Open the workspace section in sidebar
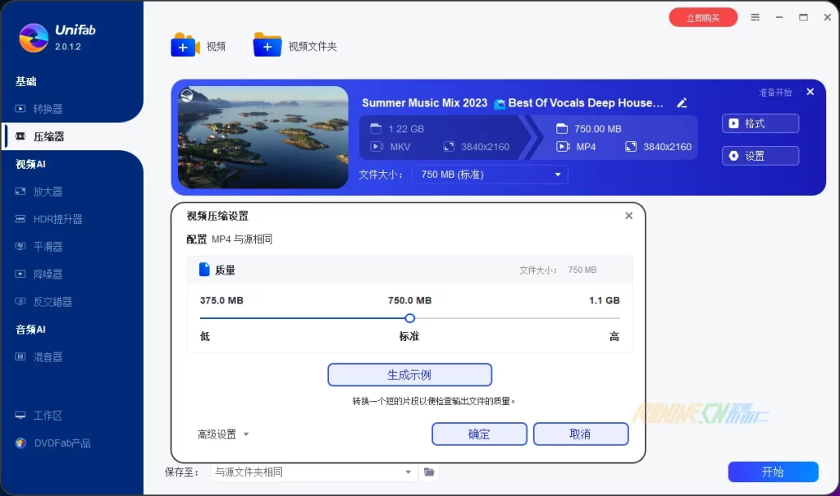840x496 pixels. [x=48, y=416]
